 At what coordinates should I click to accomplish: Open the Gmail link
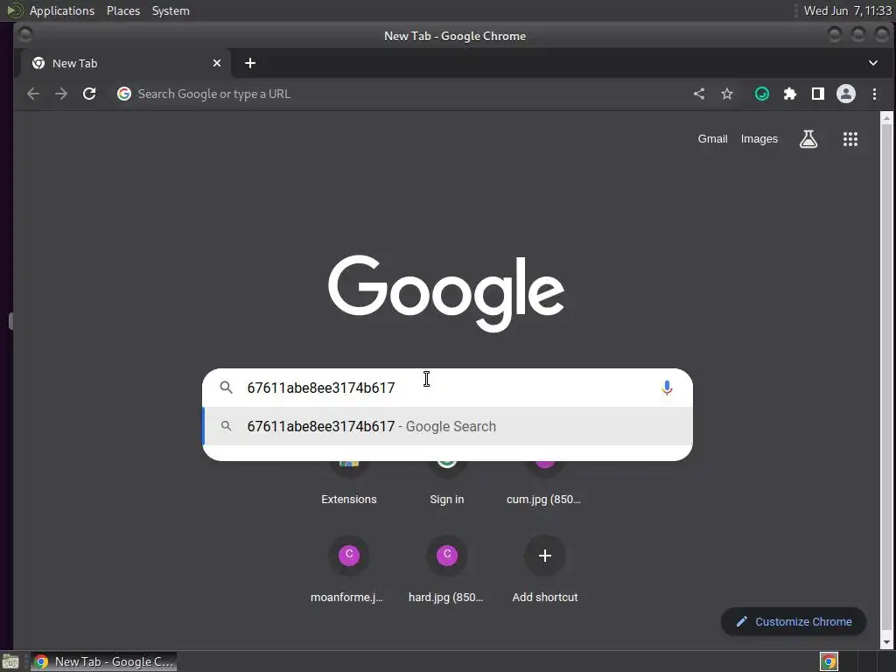(x=712, y=139)
